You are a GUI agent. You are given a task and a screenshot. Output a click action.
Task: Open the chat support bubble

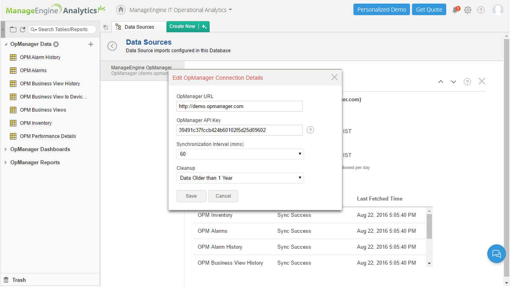(x=496, y=254)
